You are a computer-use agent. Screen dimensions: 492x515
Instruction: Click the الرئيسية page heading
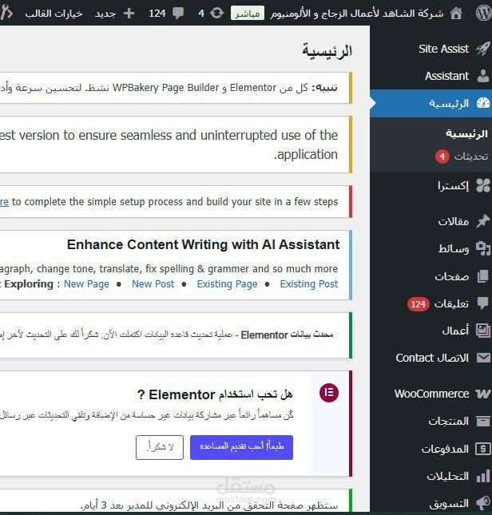click(x=327, y=51)
